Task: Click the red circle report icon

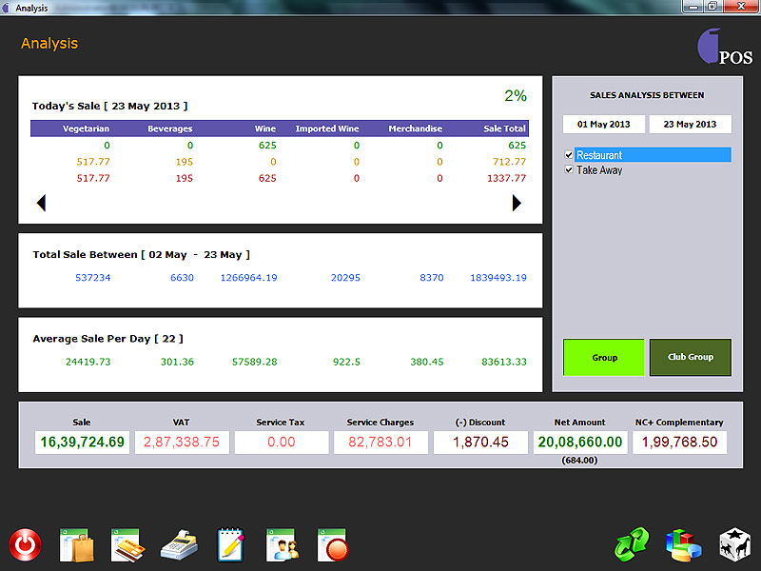Action: pyautogui.click(x=333, y=544)
